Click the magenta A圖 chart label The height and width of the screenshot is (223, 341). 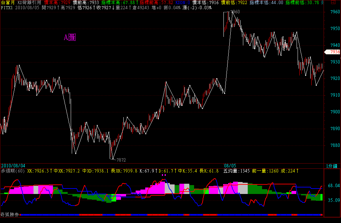click(70, 37)
